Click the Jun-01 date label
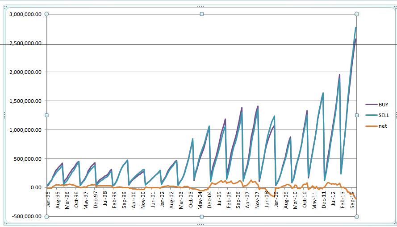 click(x=152, y=199)
